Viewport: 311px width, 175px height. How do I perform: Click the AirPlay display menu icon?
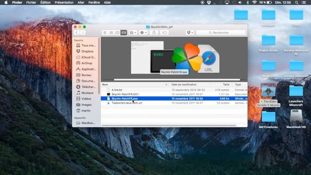(227, 2)
